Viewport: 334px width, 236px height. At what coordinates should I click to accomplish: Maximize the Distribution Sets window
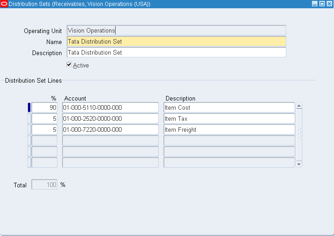(x=322, y=4)
